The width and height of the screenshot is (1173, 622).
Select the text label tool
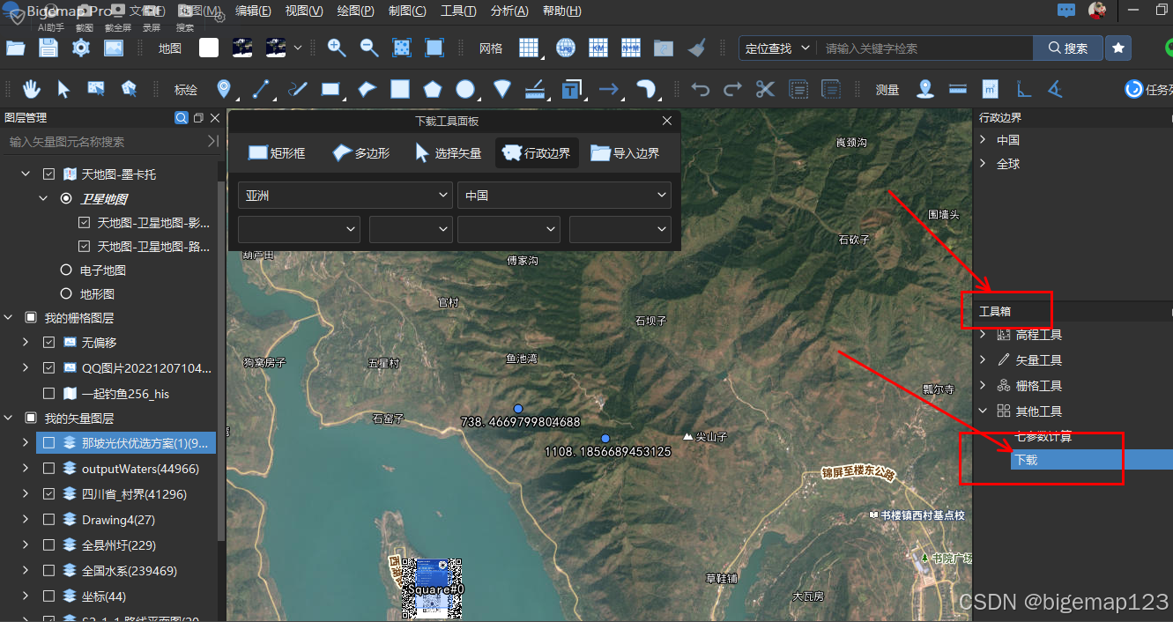click(572, 89)
